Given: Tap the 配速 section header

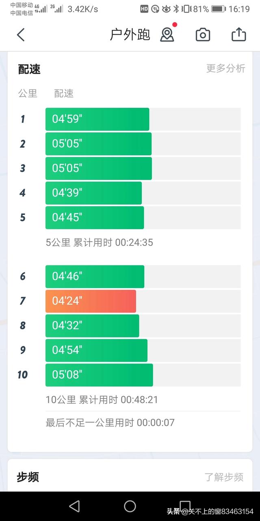Looking at the screenshot, I should point(29,69).
